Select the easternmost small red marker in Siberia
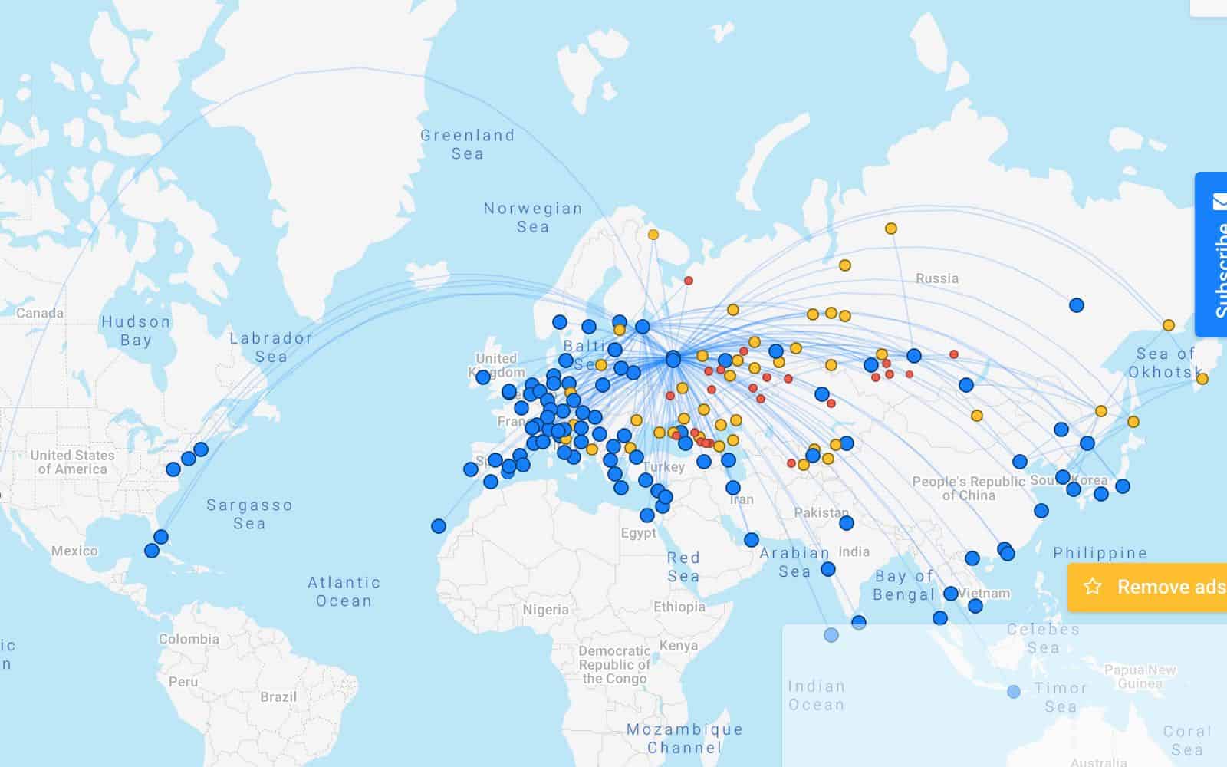Image resolution: width=1227 pixels, height=767 pixels. pos(954,354)
